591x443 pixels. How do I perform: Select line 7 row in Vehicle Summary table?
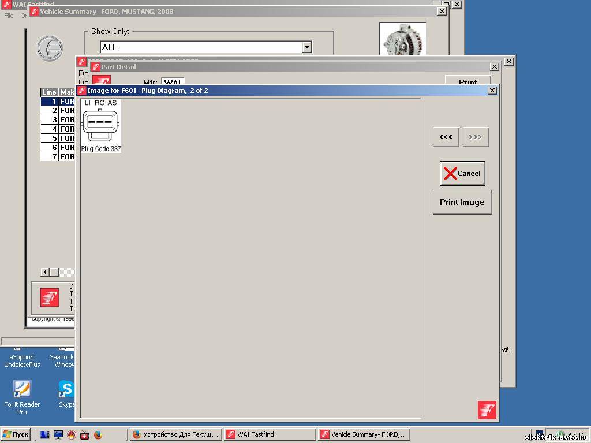(x=58, y=157)
